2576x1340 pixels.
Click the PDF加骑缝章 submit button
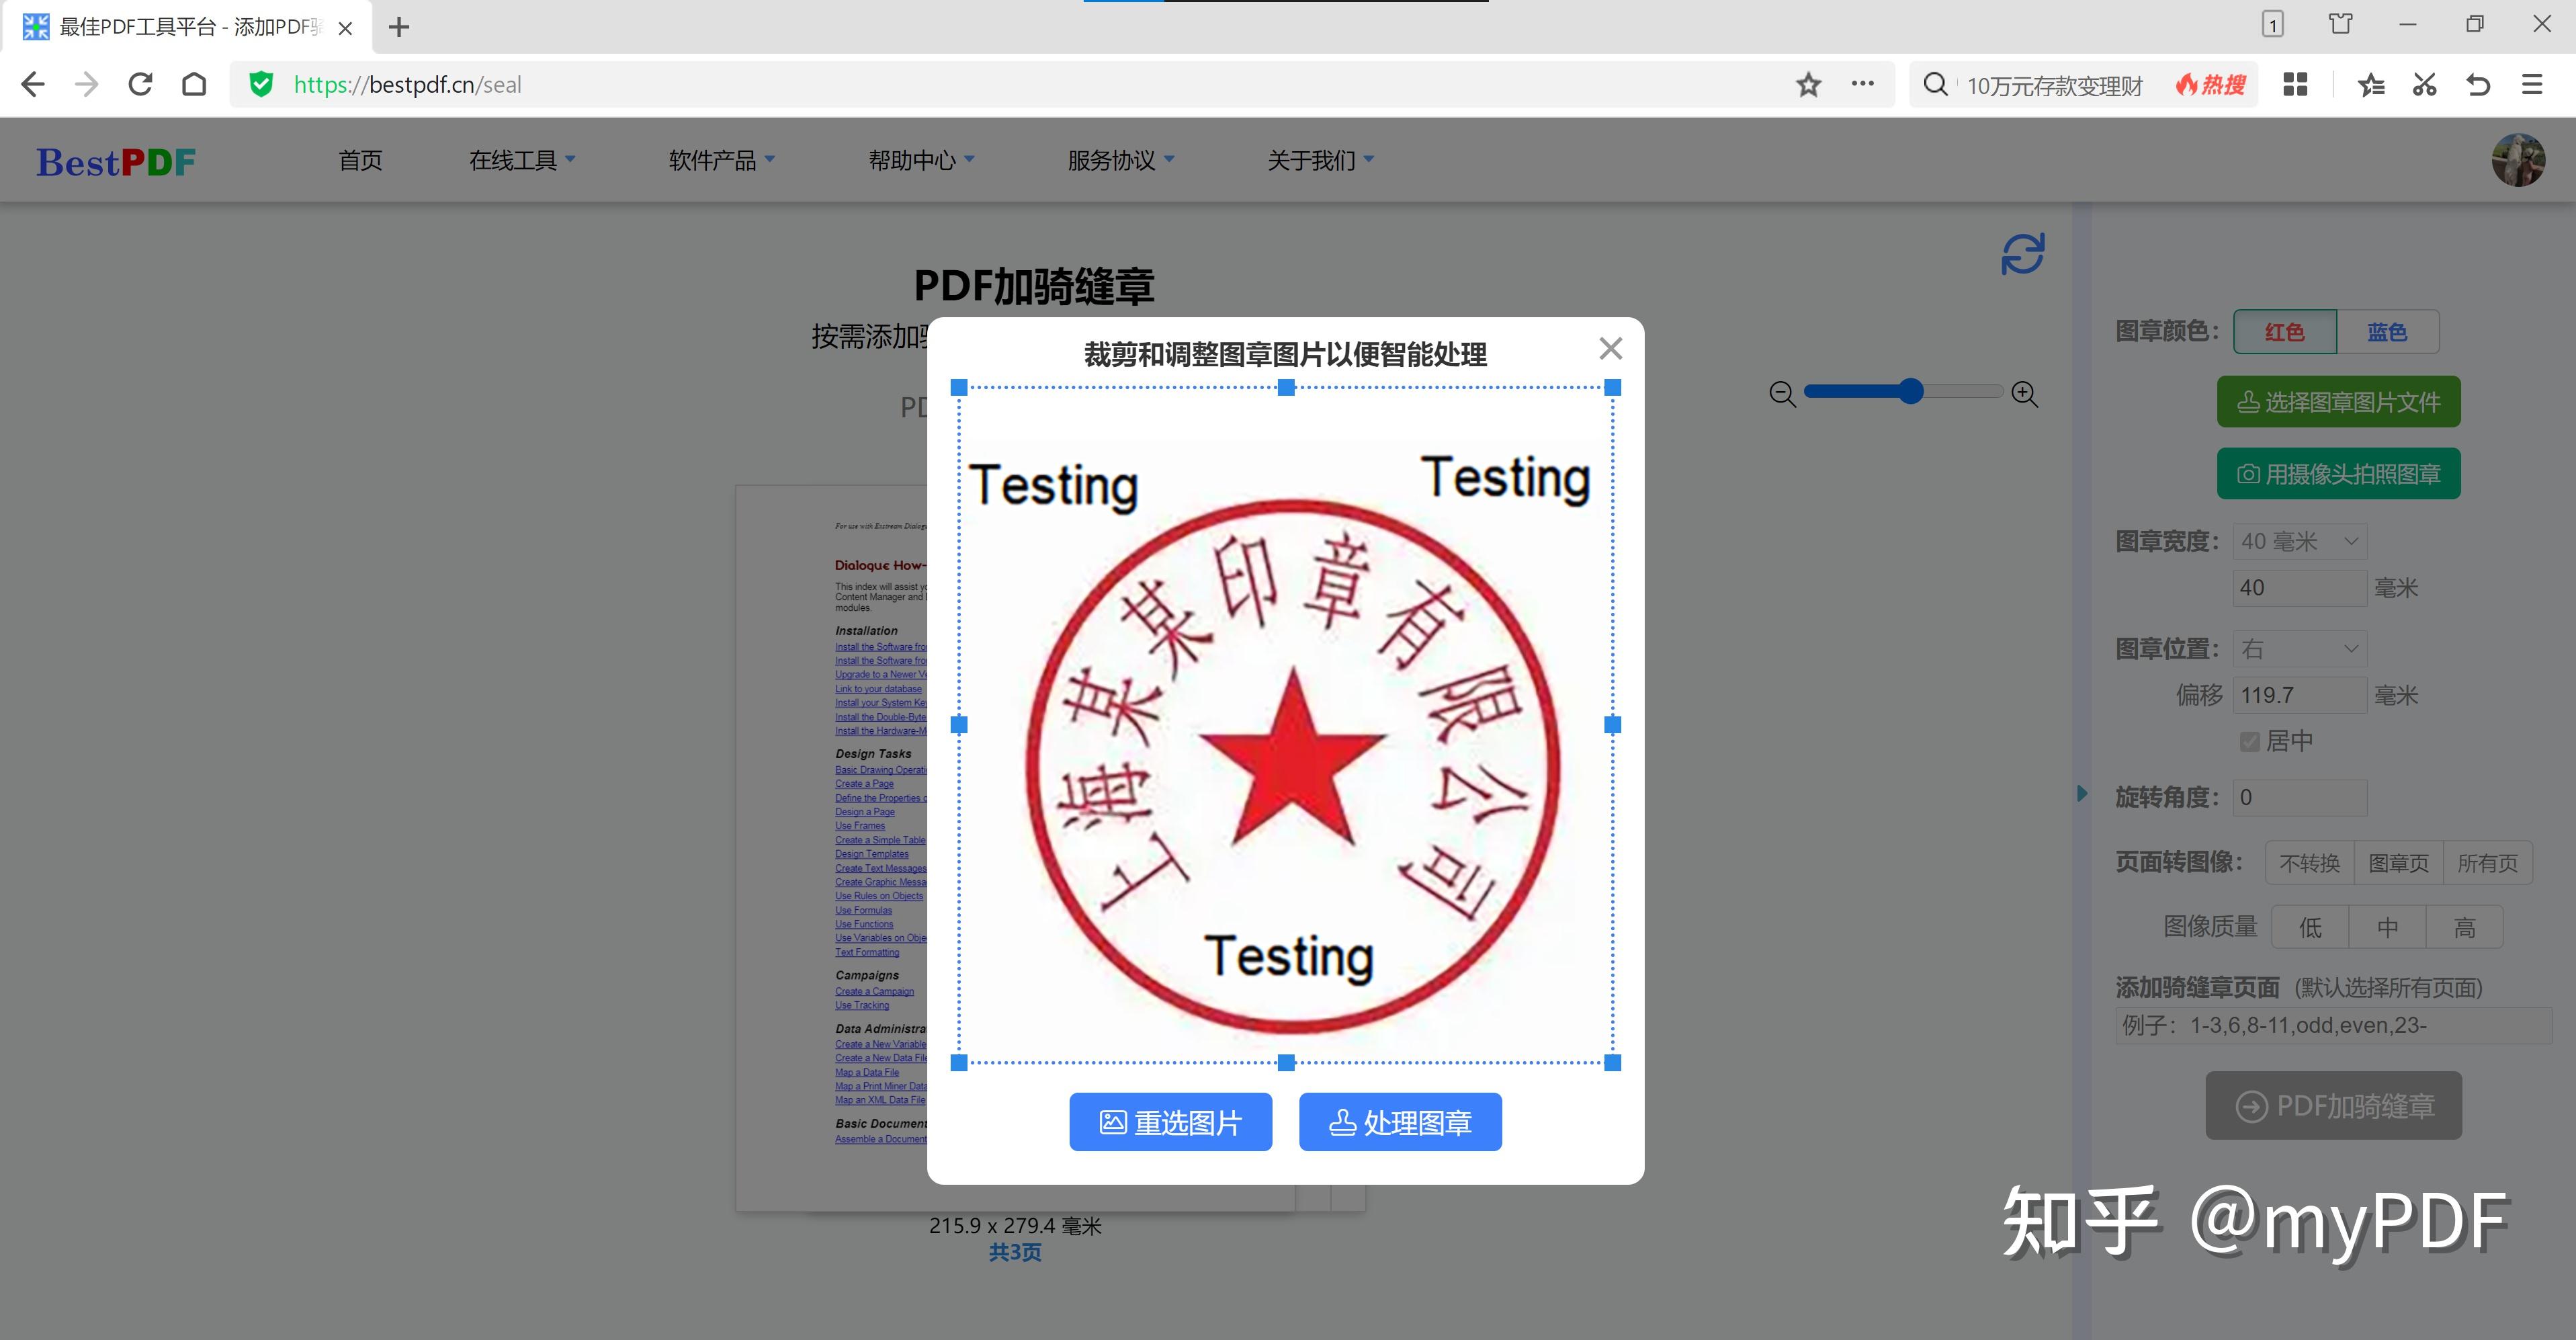pyautogui.click(x=2334, y=1106)
